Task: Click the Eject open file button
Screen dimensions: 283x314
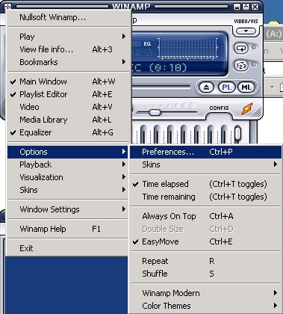Action: coord(206,87)
